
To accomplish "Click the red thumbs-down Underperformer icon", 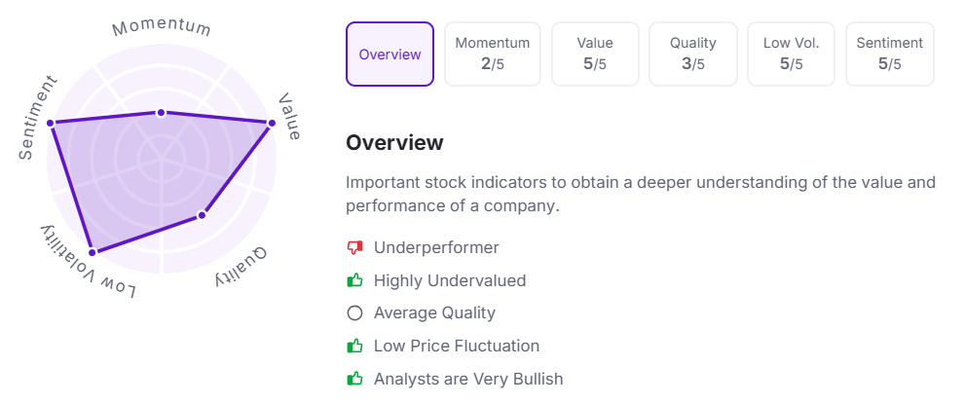I will (x=354, y=248).
